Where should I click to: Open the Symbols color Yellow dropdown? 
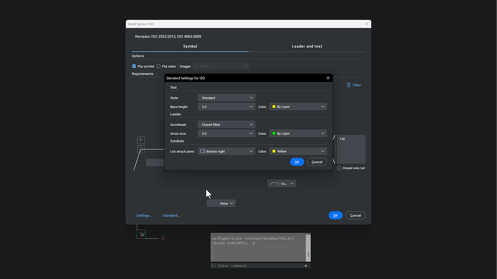[298, 151]
